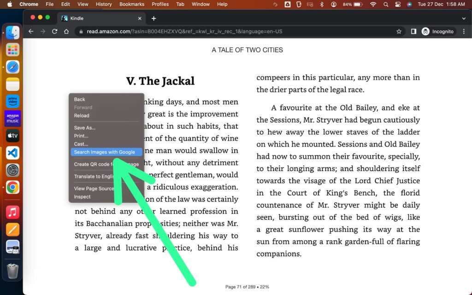This screenshot has width=472, height=295.
Task: Open Spotlight search from the menu bar
Action: click(386, 5)
